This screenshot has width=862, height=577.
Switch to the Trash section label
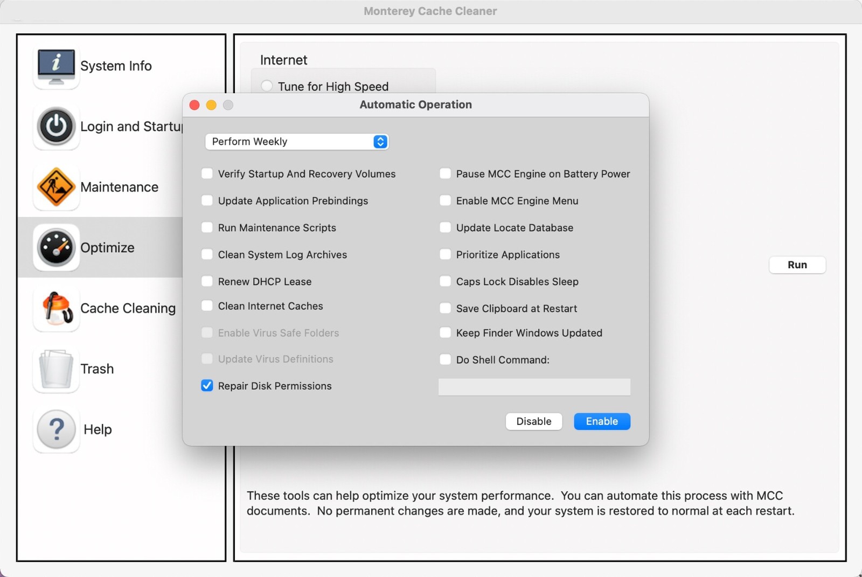point(97,369)
